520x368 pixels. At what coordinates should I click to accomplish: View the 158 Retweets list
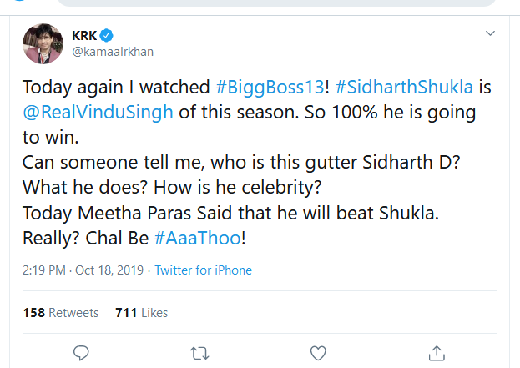pyautogui.click(x=60, y=313)
